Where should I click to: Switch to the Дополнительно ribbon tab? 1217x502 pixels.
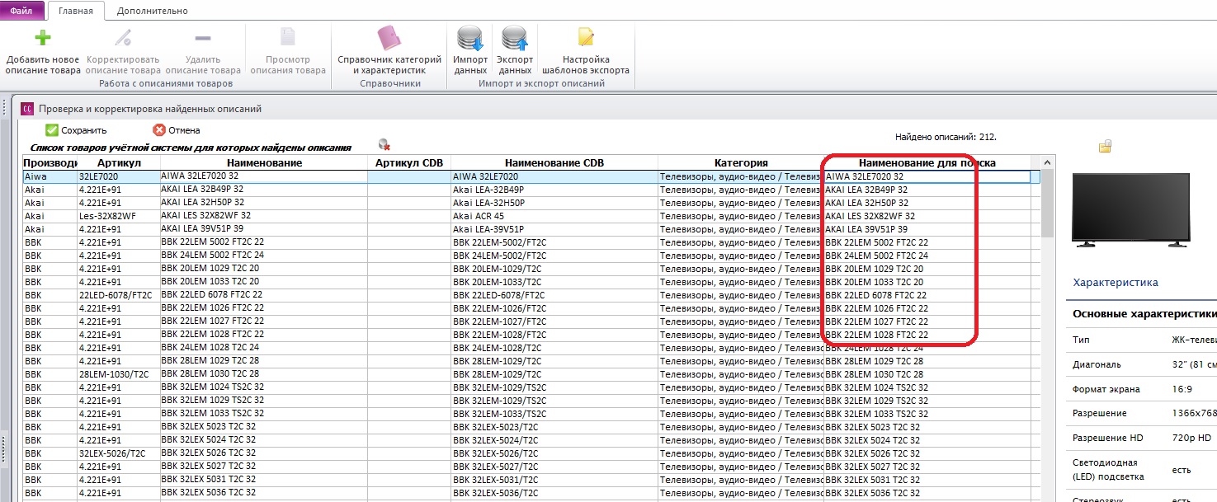tap(152, 11)
